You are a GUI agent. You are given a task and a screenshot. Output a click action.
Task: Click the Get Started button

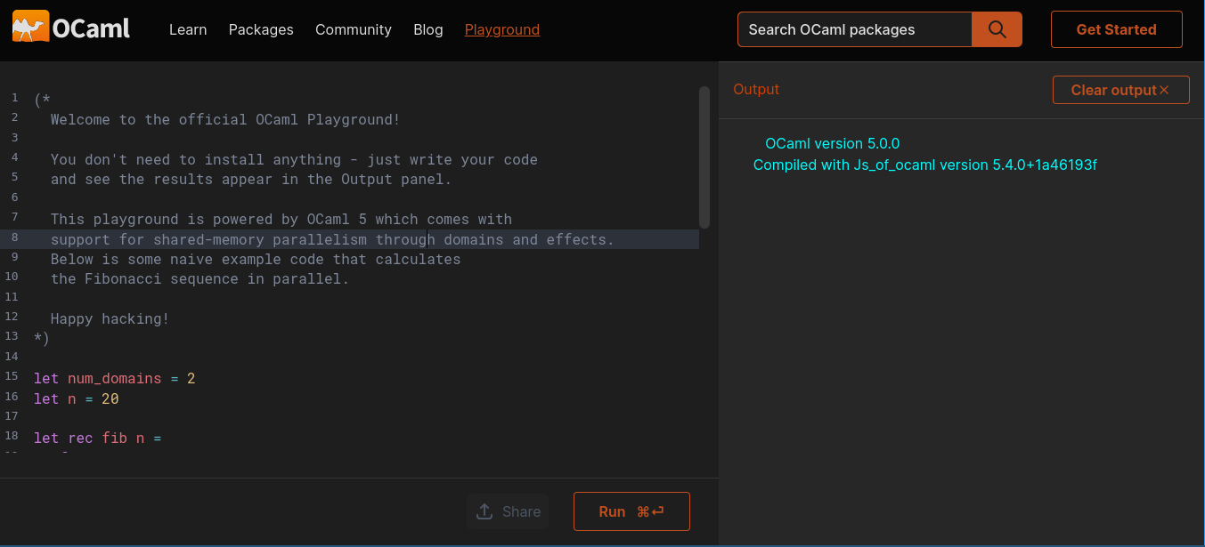pos(1117,29)
